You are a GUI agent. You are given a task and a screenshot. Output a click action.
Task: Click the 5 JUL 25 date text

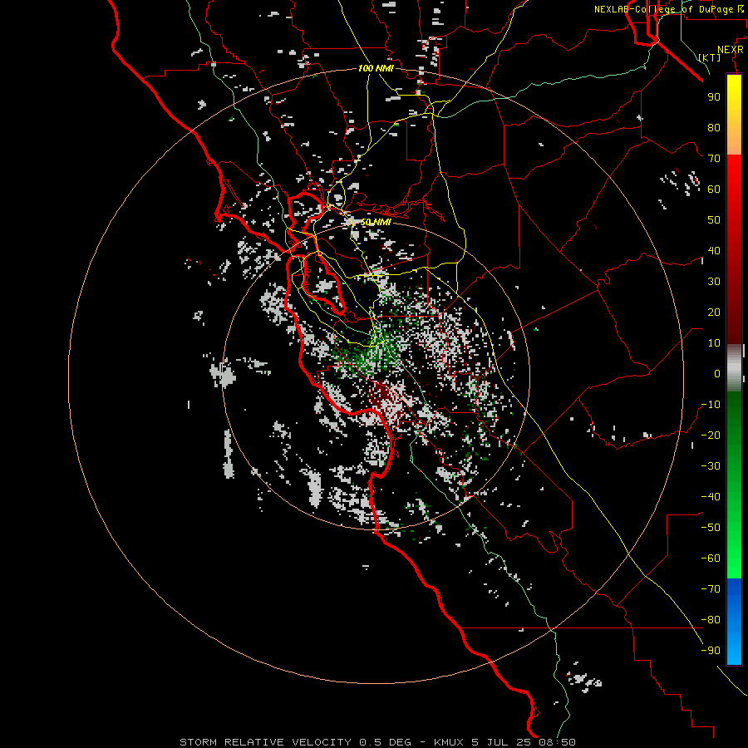pyautogui.click(x=503, y=742)
